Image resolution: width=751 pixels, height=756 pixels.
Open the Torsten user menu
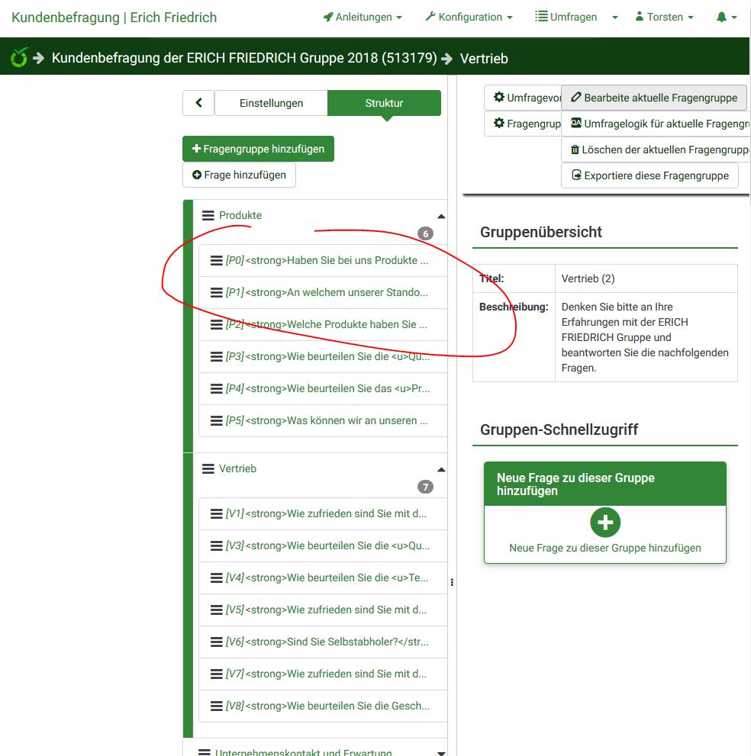(664, 17)
